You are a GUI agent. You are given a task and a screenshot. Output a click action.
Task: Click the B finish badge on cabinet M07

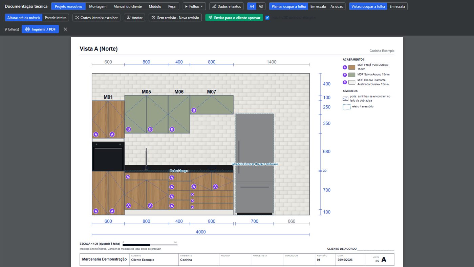pos(194,110)
